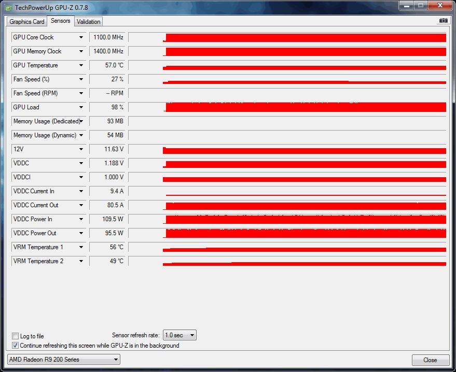Click the GPU-Z app icon in title bar
This screenshot has width=456, height=372.
pyautogui.click(x=9, y=8)
